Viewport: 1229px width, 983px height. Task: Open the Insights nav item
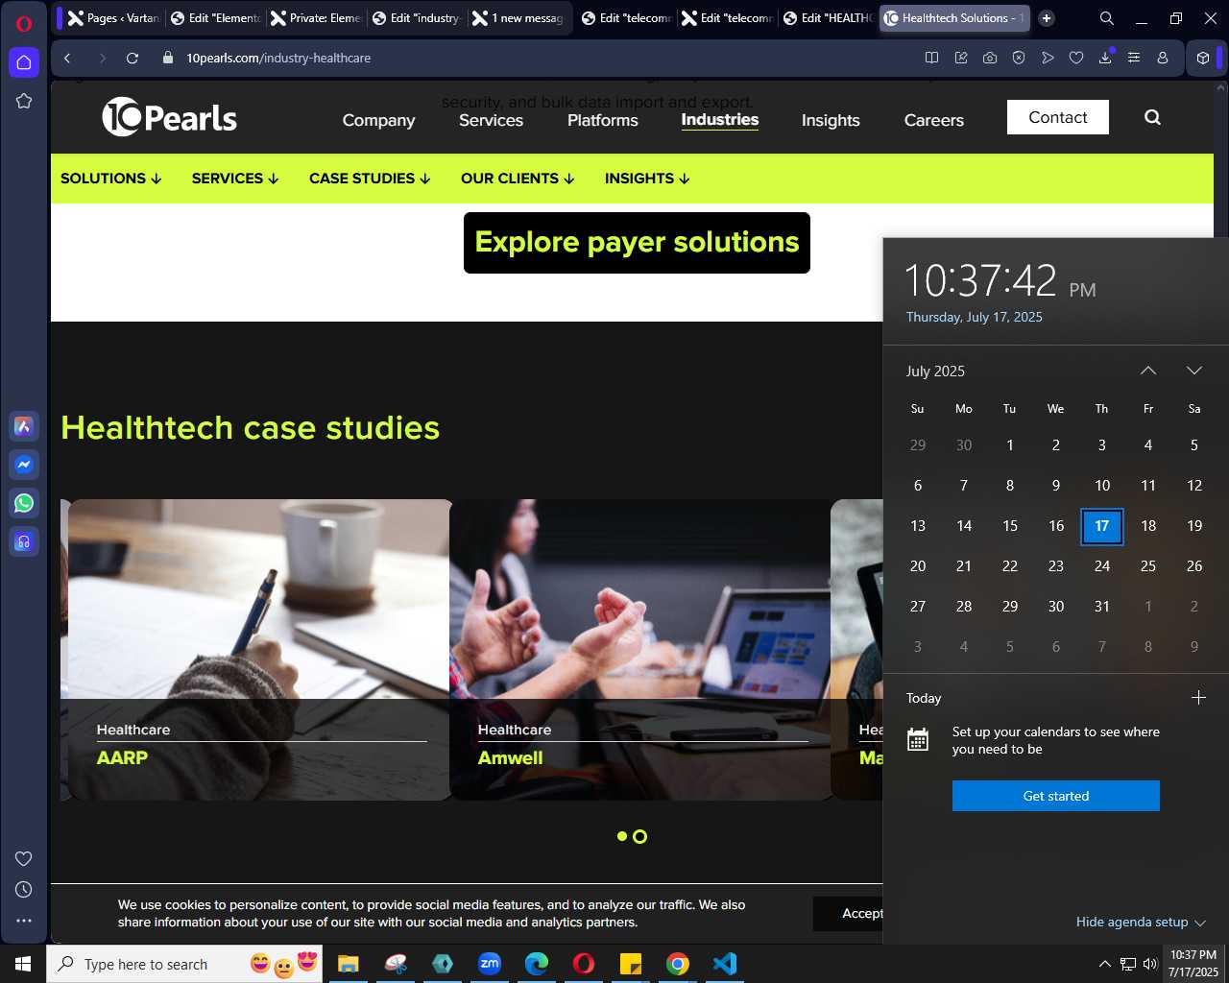click(831, 120)
